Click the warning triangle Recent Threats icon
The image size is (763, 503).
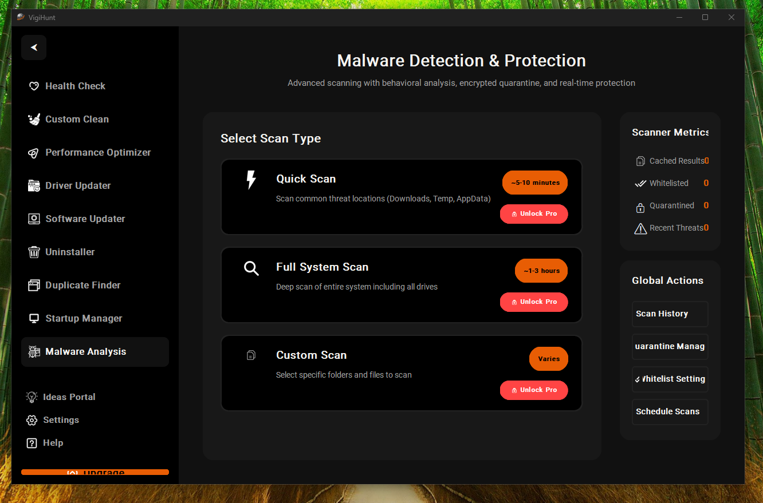[x=640, y=229]
